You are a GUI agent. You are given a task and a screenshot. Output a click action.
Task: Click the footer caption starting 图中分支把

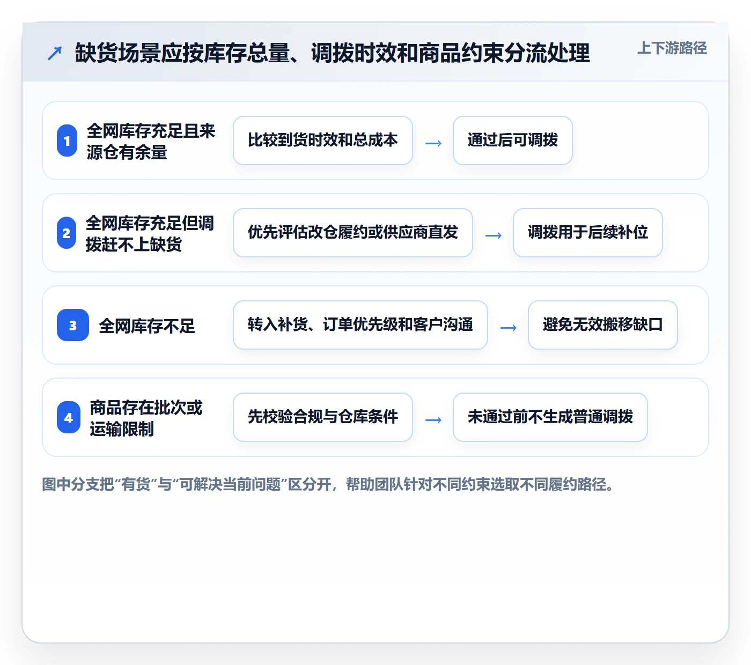coord(328,484)
